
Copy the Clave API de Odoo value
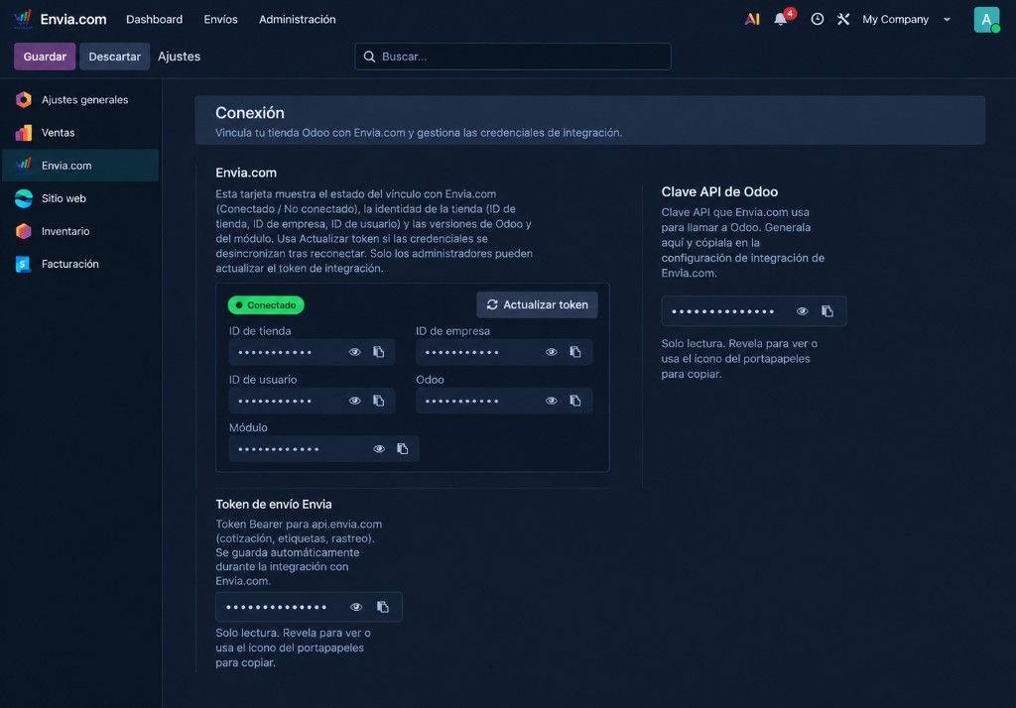pyautogui.click(x=827, y=311)
